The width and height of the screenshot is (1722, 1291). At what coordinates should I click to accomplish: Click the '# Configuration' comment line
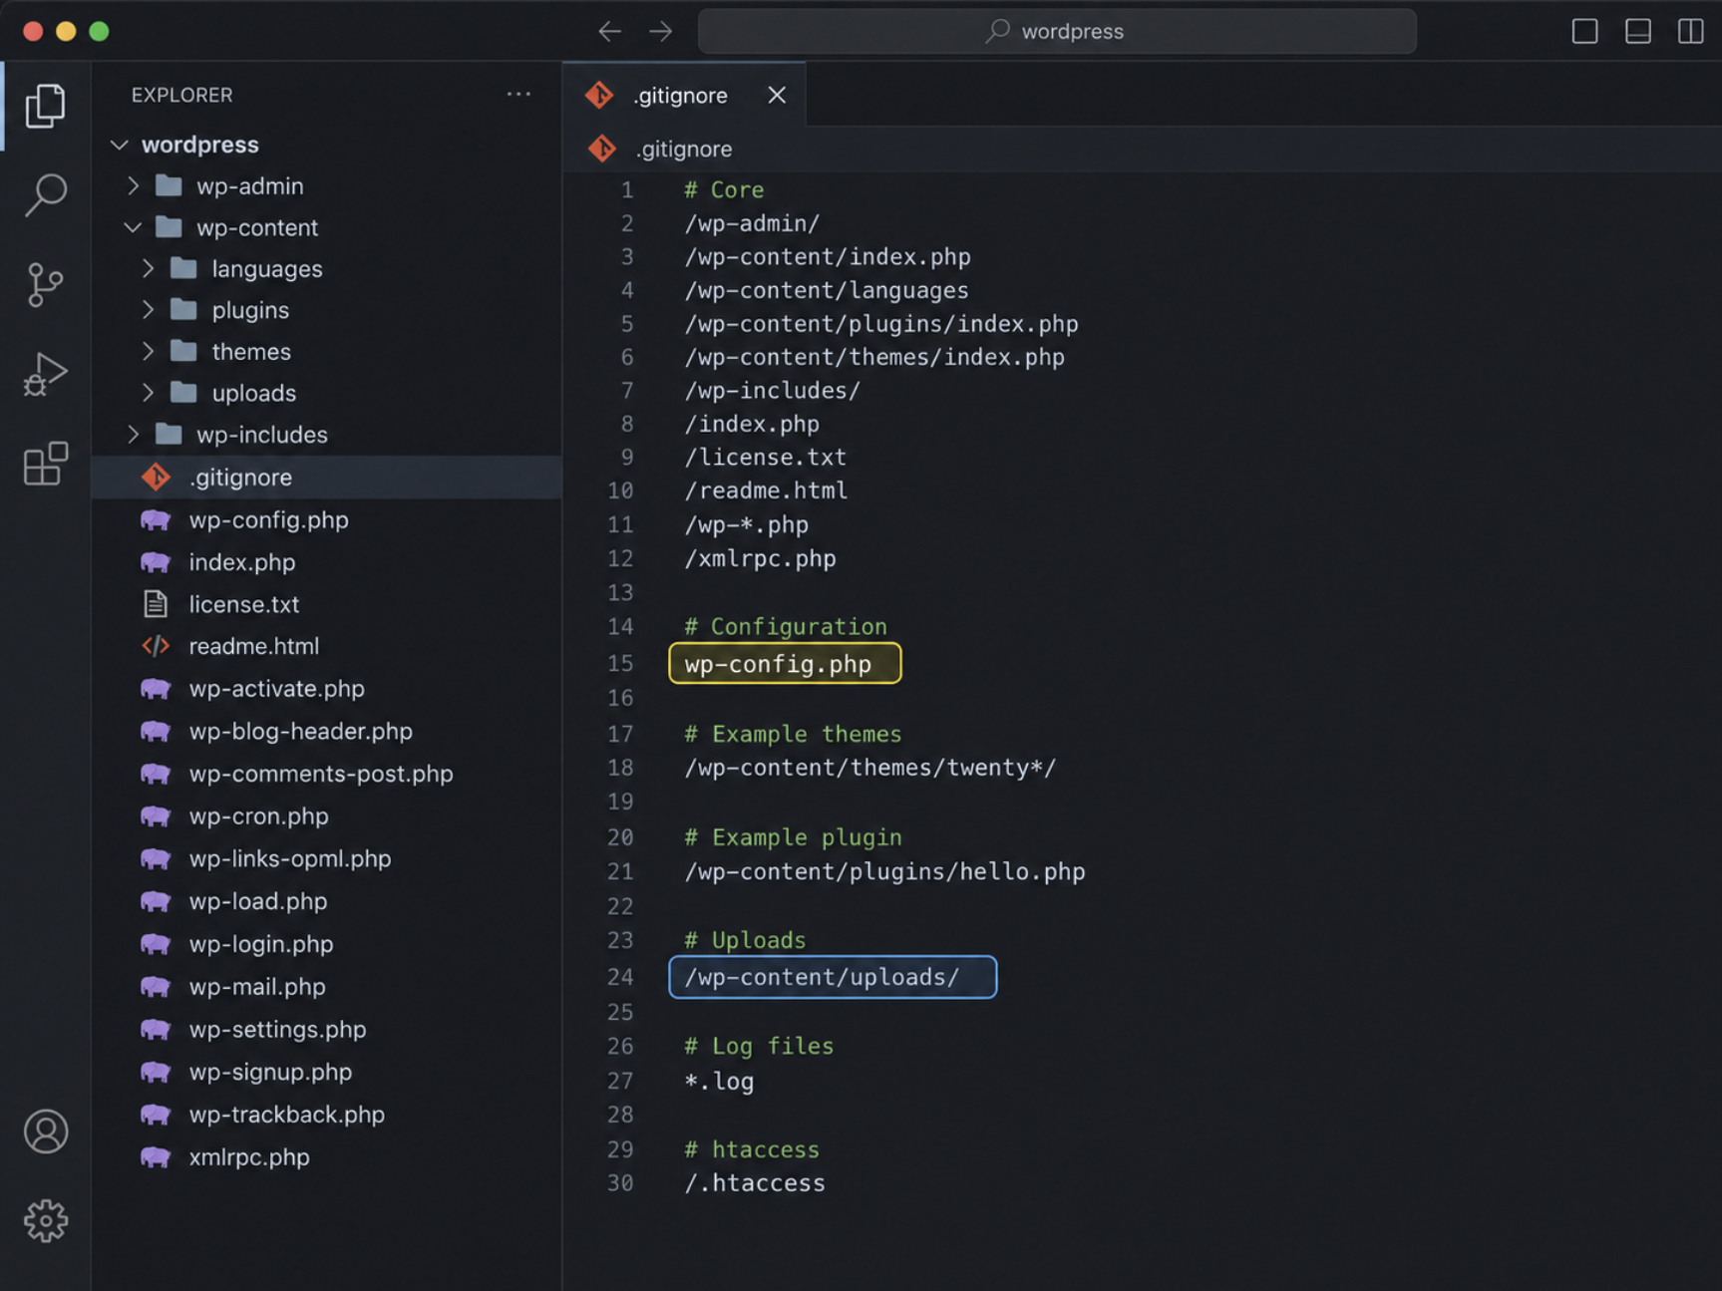pyautogui.click(x=786, y=627)
